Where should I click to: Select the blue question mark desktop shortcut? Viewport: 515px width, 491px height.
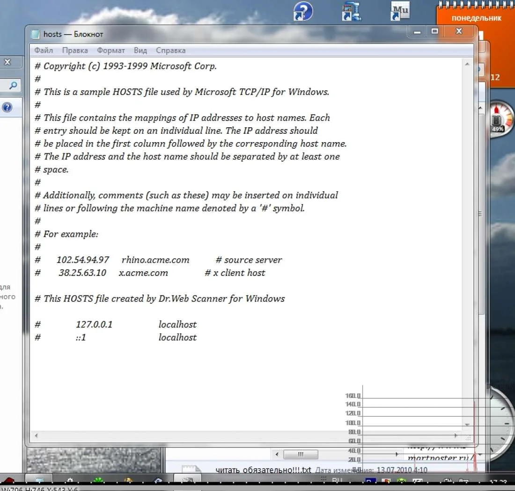[302, 11]
